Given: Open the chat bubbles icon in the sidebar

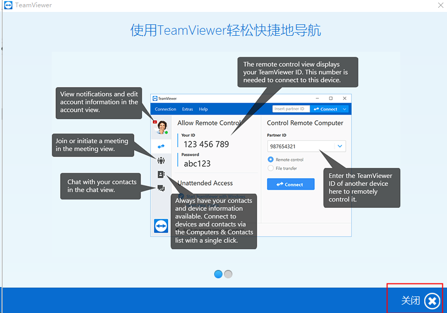Looking at the screenshot, I should click(x=161, y=188).
